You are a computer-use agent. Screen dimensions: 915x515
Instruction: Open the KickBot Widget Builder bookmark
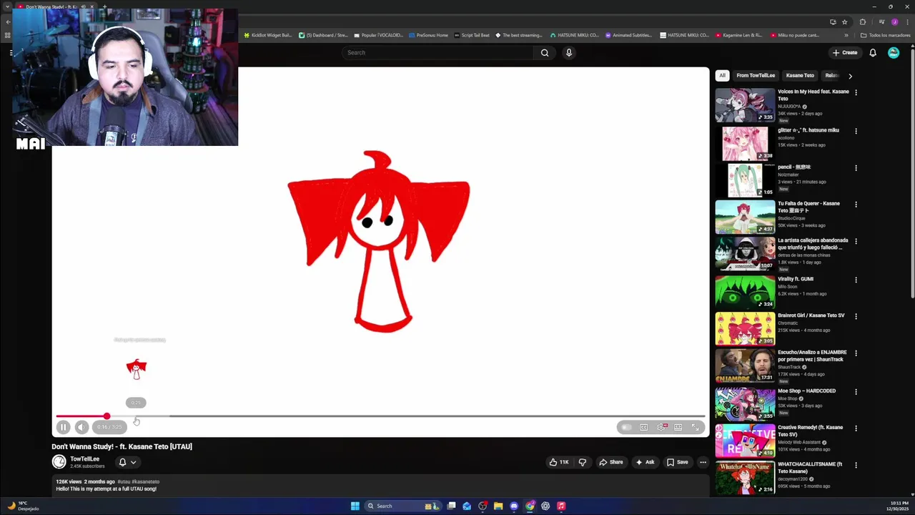[x=268, y=35]
